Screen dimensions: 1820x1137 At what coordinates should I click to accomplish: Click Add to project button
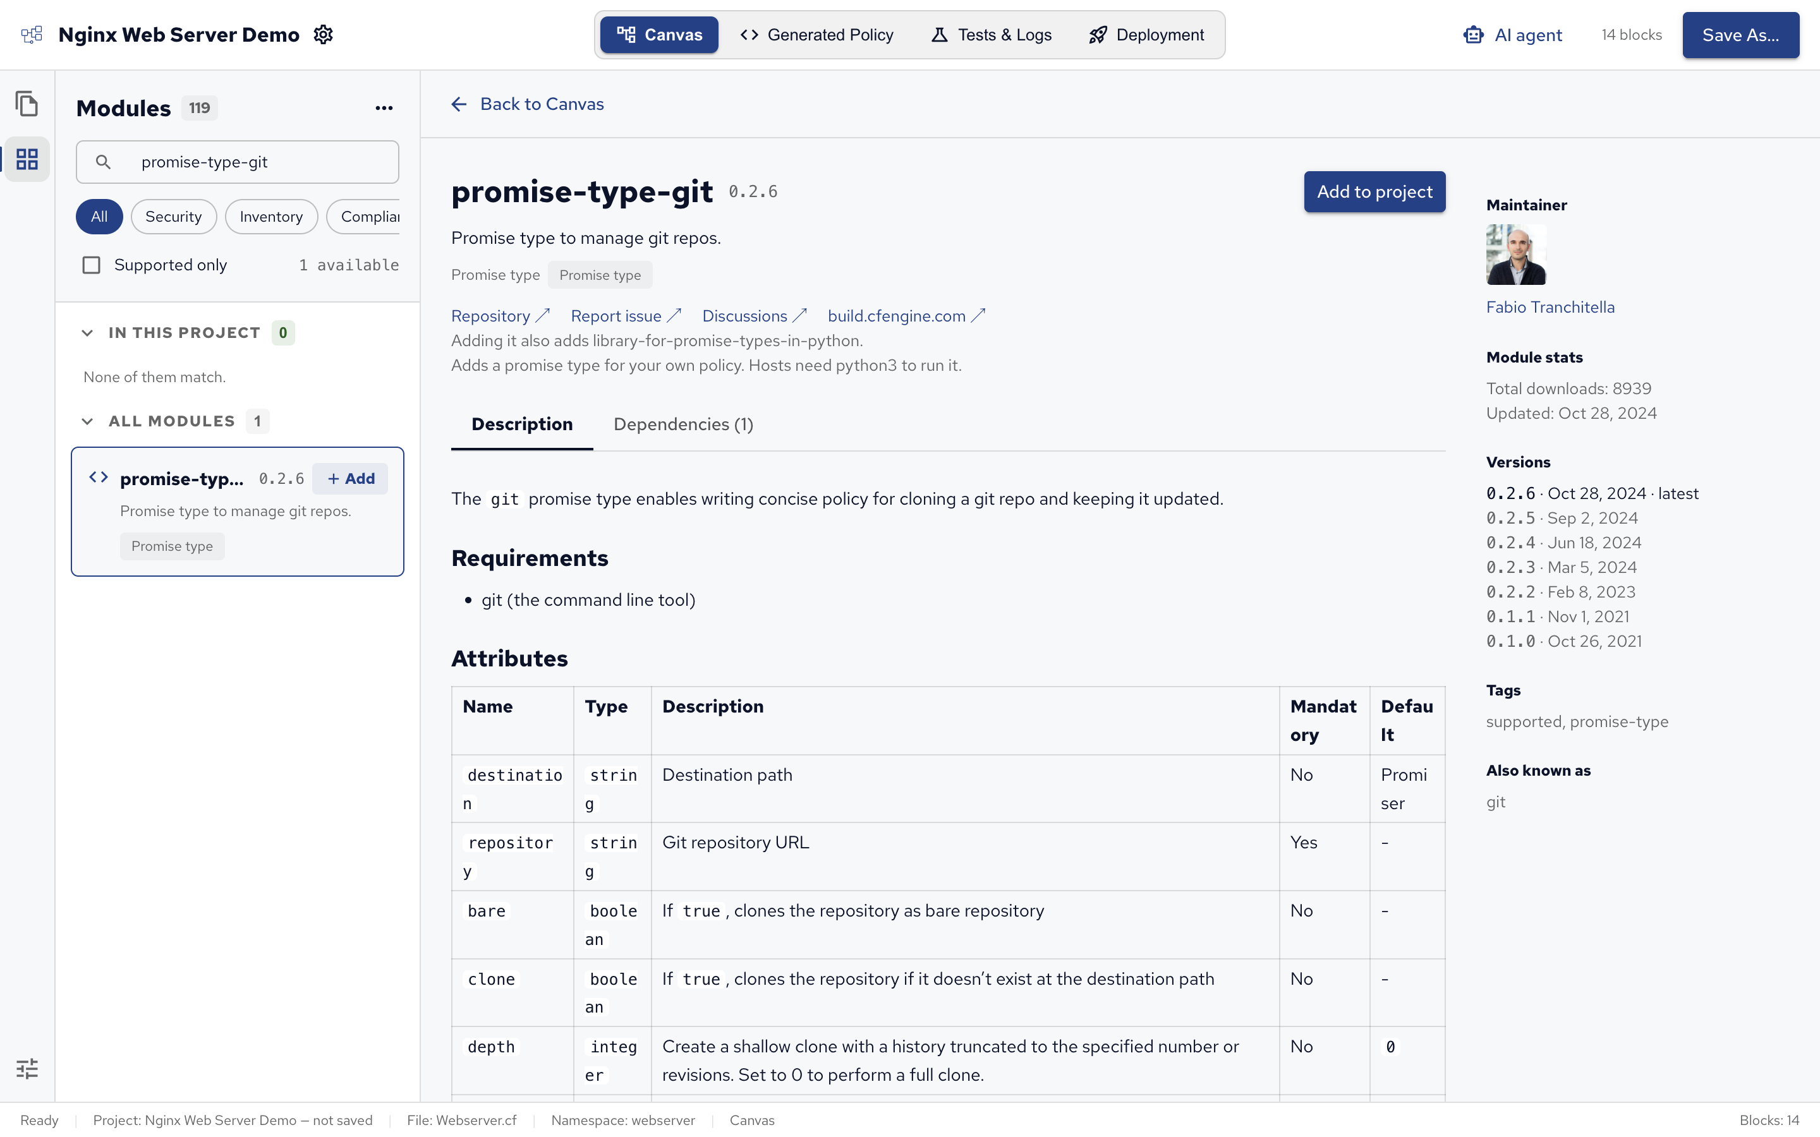(x=1374, y=192)
